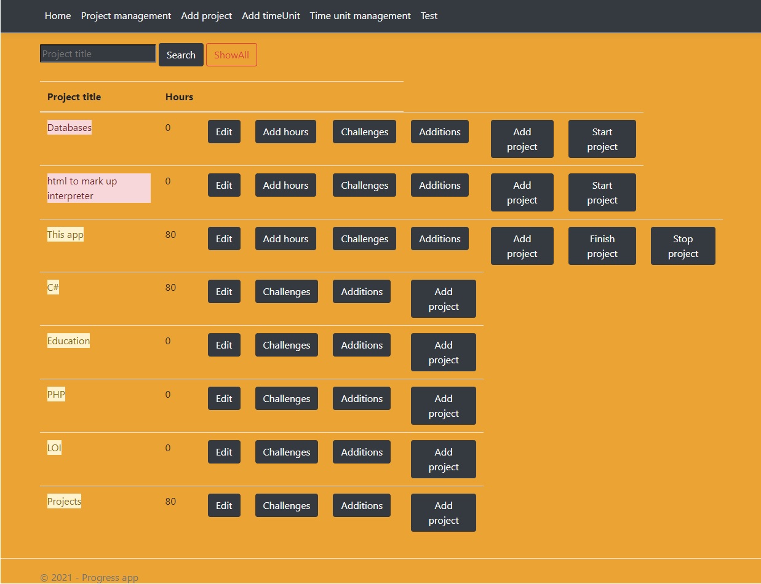Go to Project management page
The width and height of the screenshot is (761, 584).
pos(126,16)
